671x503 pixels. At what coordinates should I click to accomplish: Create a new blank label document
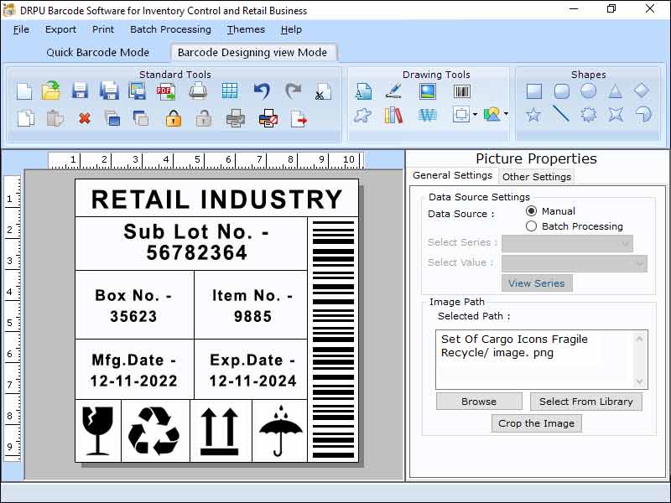[24, 91]
